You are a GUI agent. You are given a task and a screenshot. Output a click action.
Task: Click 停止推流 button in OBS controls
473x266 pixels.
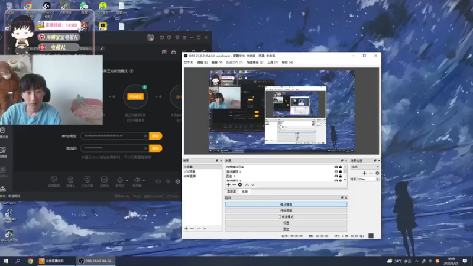pos(286,205)
